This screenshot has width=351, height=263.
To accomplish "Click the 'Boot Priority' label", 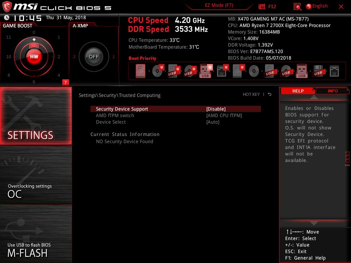I will pyautogui.click(x=142, y=58).
